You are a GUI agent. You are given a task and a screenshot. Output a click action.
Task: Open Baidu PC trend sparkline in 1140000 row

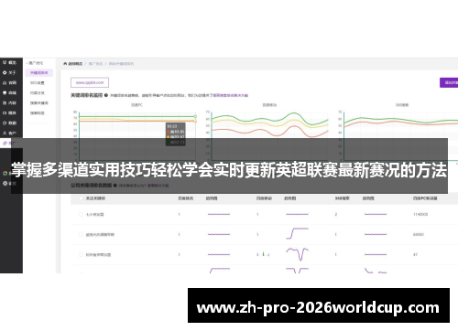[x=219, y=214]
